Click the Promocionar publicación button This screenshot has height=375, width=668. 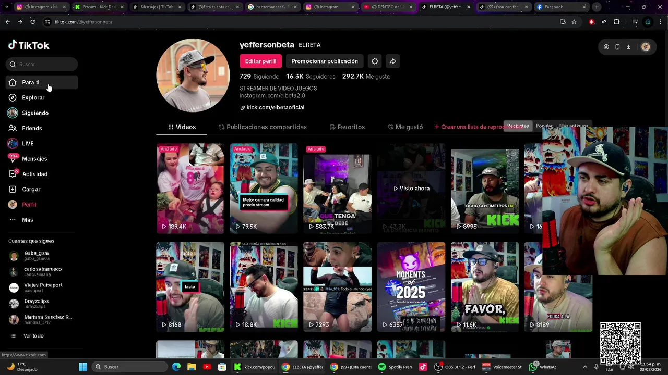click(x=325, y=61)
